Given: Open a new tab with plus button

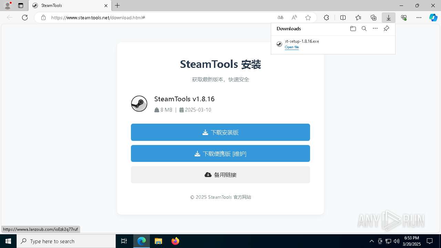Looking at the screenshot, I should click(117, 6).
